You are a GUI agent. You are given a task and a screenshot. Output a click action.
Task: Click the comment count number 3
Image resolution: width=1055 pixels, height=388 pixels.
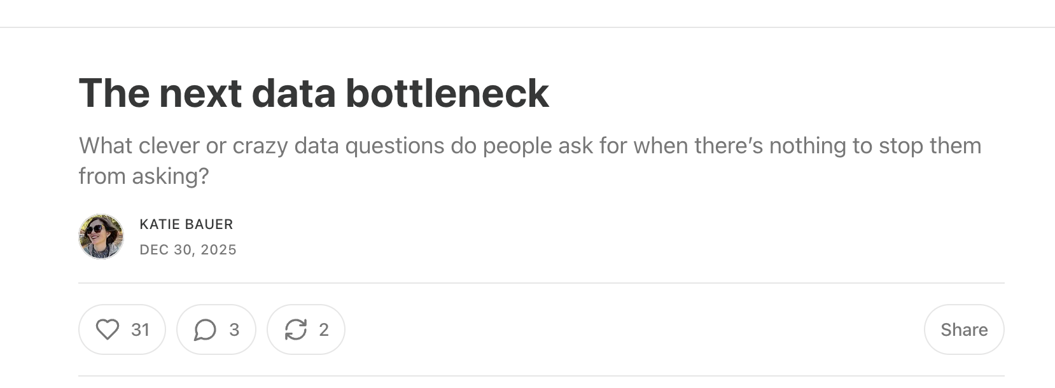tap(234, 329)
